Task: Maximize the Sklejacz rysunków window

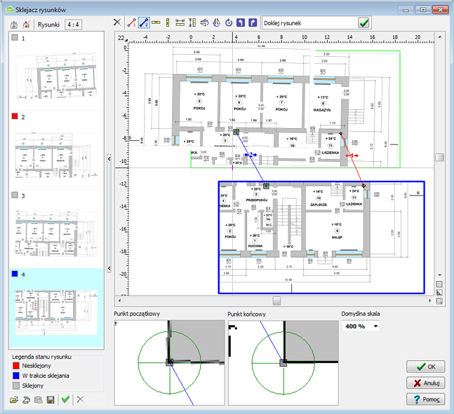Action: coord(422,10)
